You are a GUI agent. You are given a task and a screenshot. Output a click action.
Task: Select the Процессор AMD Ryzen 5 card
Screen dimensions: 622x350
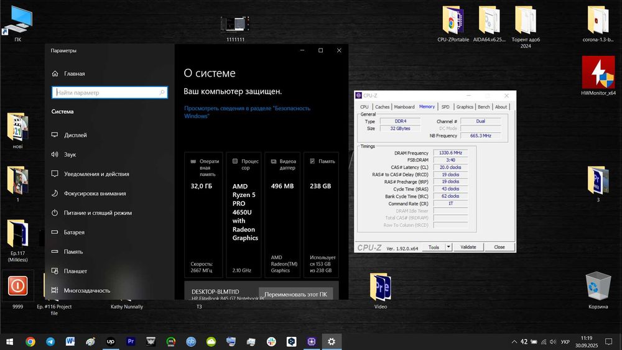(244, 215)
